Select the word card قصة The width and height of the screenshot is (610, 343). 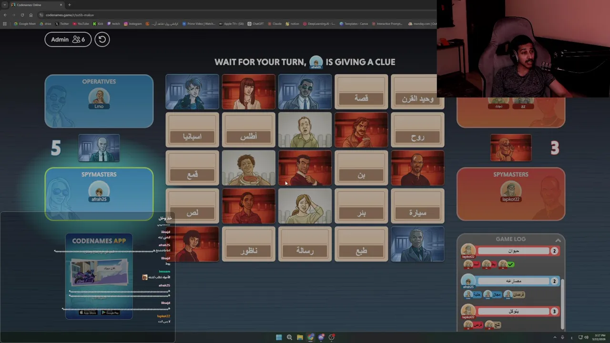click(x=361, y=91)
